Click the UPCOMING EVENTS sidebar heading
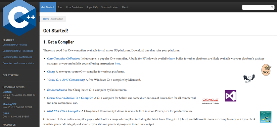Screen dimensions: 277x127 click(14, 88)
